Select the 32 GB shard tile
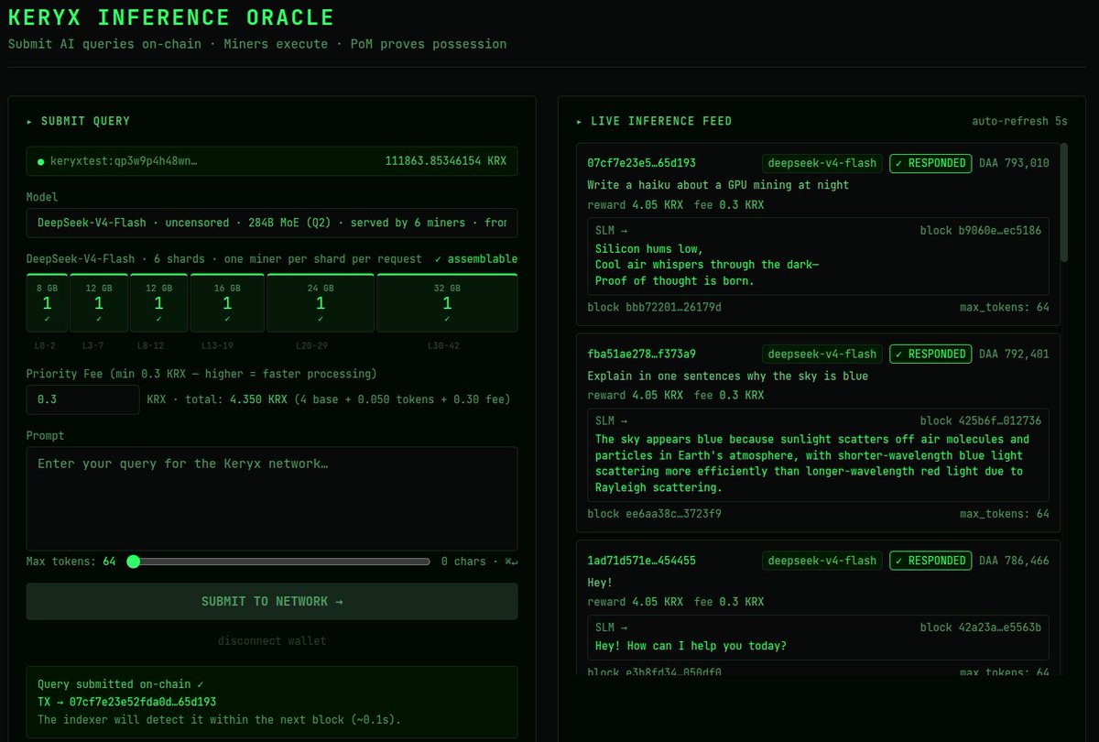 click(x=447, y=302)
